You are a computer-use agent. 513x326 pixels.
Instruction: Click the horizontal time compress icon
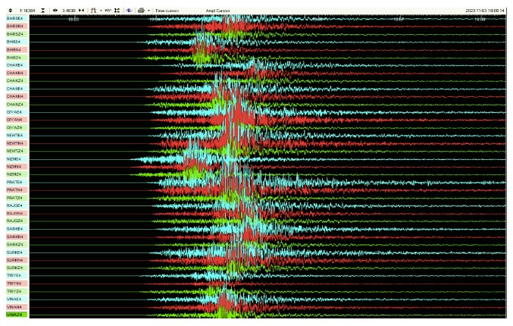click(x=81, y=11)
